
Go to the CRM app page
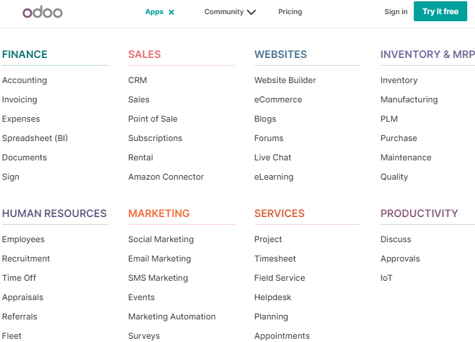(x=137, y=81)
